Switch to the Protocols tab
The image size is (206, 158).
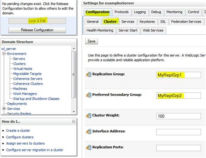coord(122,12)
